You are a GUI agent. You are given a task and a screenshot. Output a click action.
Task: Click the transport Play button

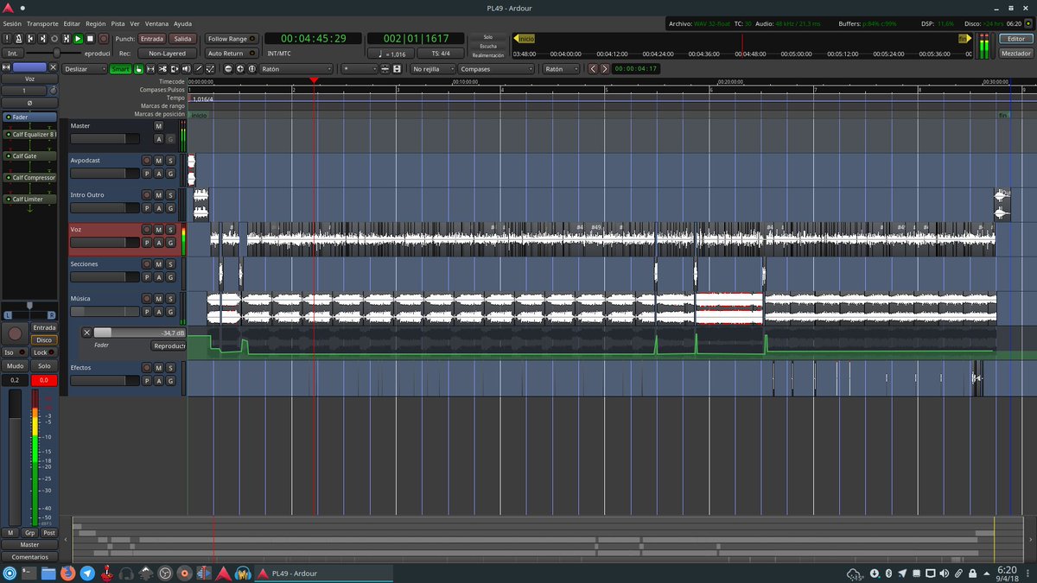click(78, 39)
